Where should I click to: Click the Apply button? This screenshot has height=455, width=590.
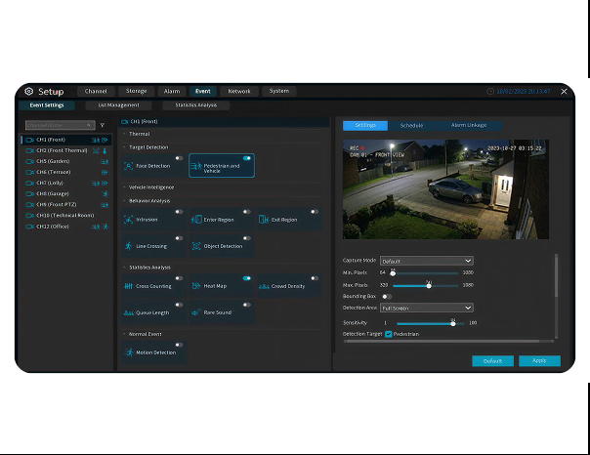(x=539, y=361)
